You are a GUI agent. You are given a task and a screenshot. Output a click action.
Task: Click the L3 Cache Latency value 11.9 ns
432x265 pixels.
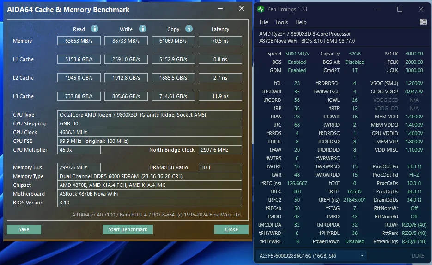(x=220, y=96)
